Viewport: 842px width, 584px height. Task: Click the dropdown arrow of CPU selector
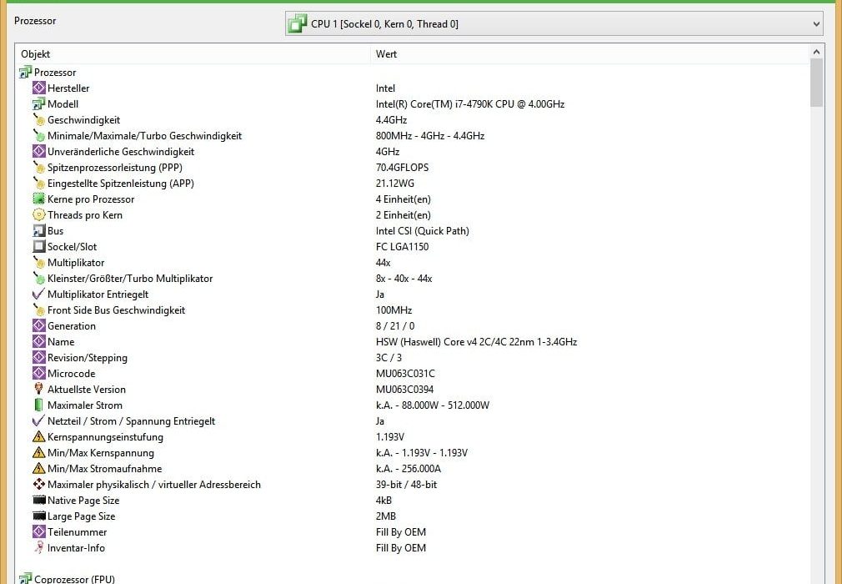[816, 24]
